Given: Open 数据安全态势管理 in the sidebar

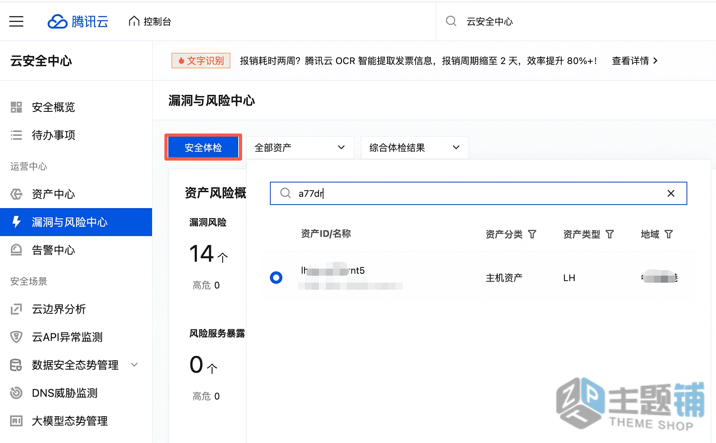Looking at the screenshot, I should point(76,365).
